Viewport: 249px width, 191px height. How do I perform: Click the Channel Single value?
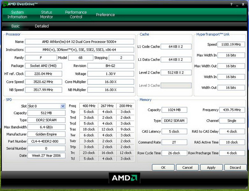pos(232,121)
